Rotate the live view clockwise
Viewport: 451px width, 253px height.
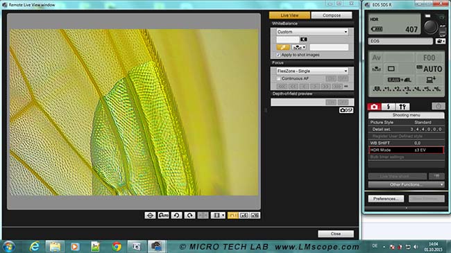click(x=190, y=216)
